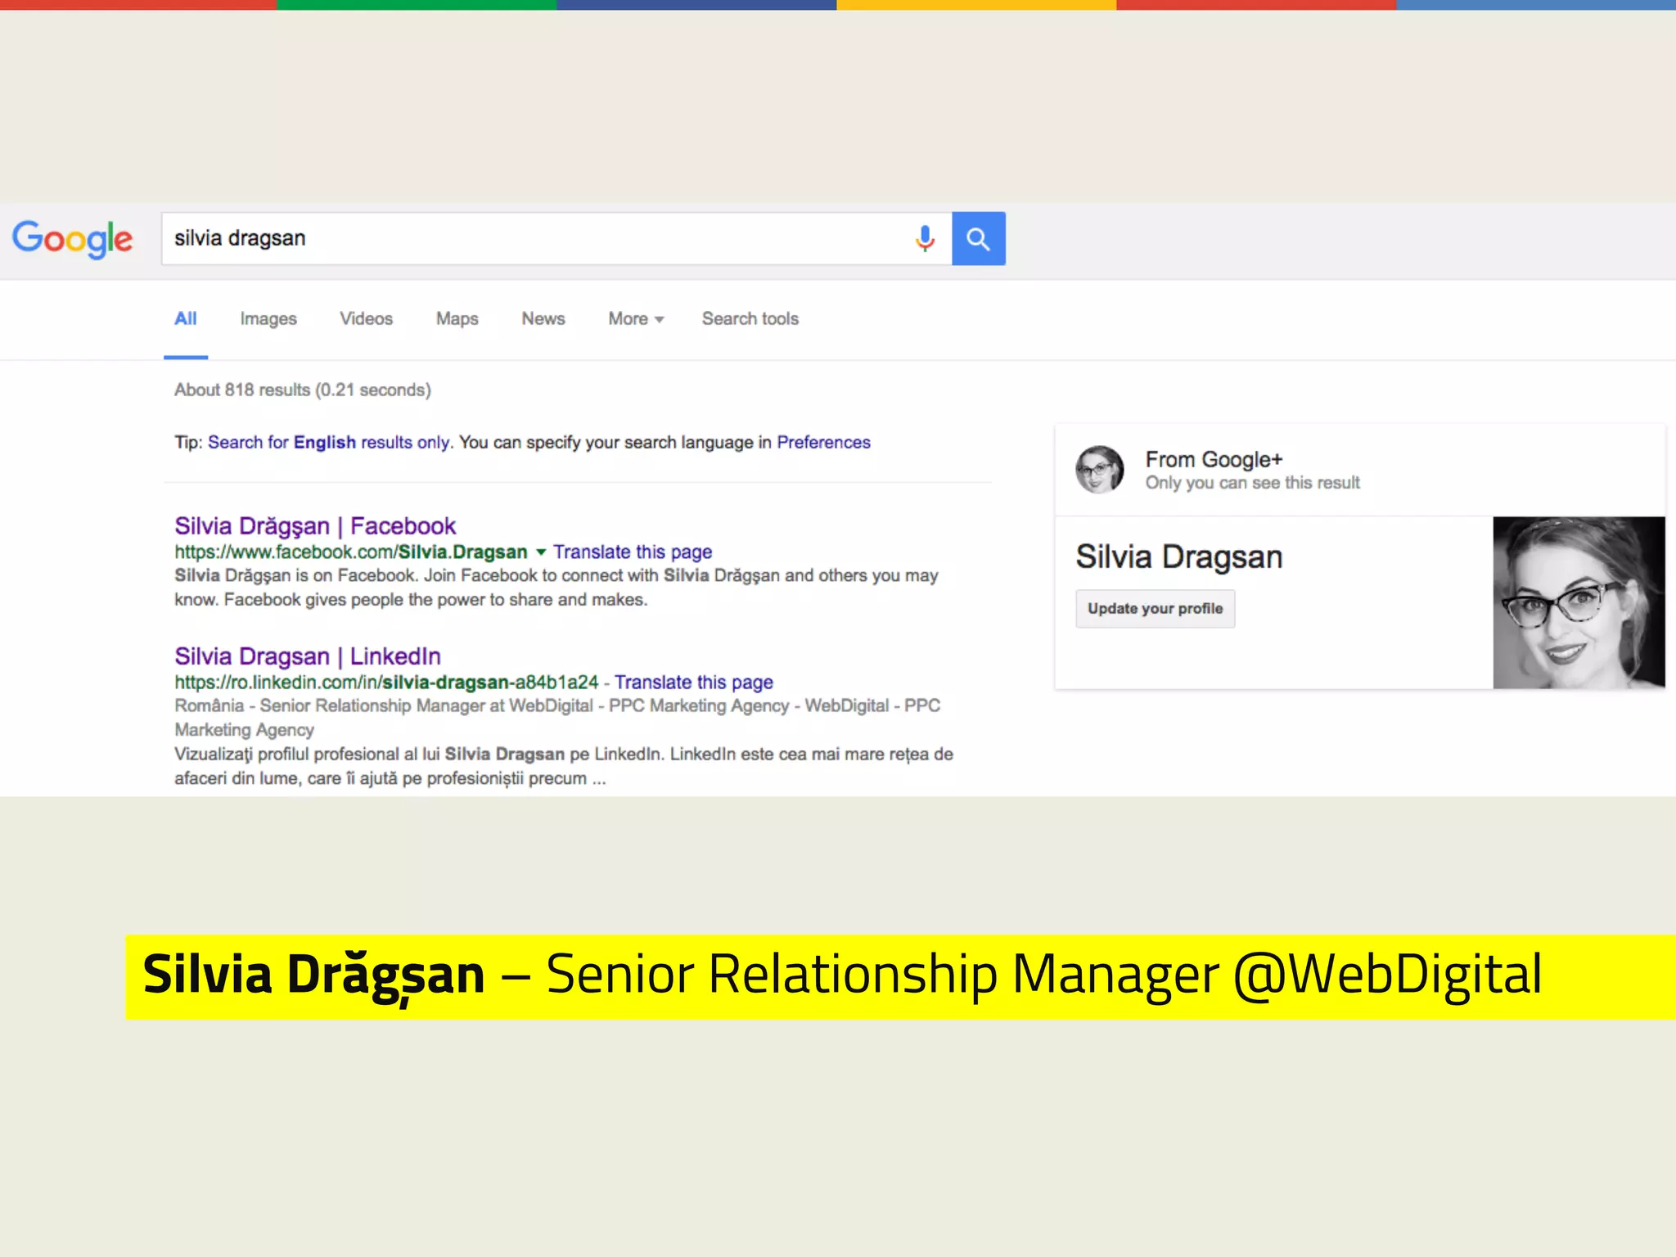Viewport: 1676px width, 1257px height.
Task: Select the All results tab
Action: click(x=186, y=318)
